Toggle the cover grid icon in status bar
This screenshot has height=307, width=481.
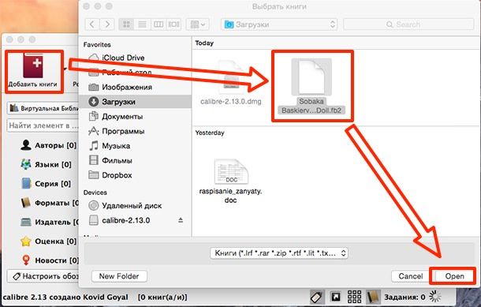coord(354,297)
